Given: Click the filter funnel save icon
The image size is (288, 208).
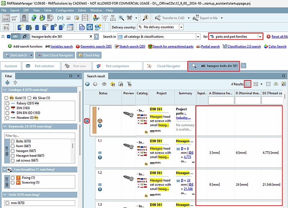Looking at the screenshot, I should click(129, 84).
